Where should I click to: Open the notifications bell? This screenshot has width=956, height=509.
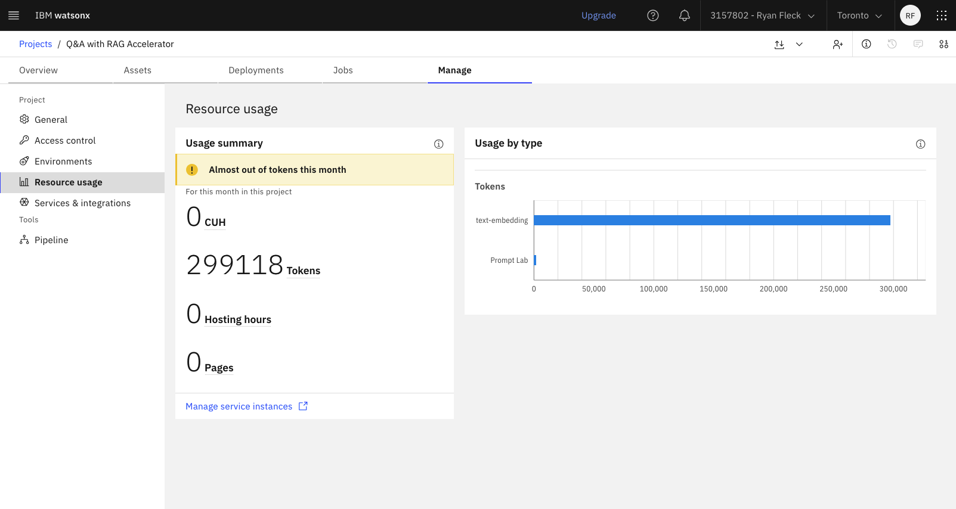tap(684, 15)
